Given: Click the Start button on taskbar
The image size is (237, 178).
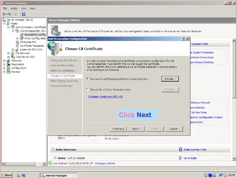Looking at the screenshot, I should 7,175.
